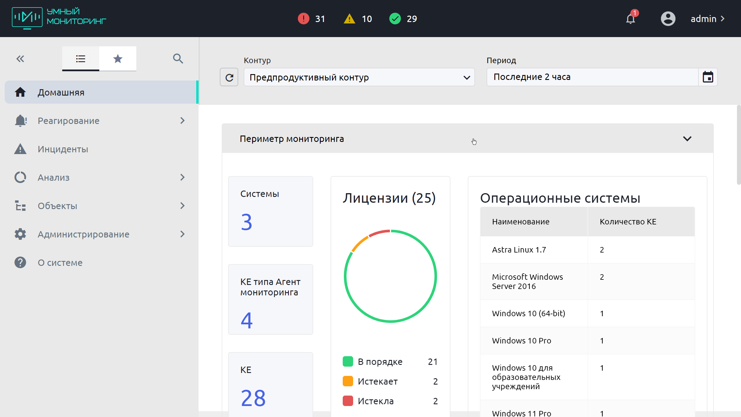741x417 pixels.
Task: Switch to the menu list tab
Action: [x=80, y=59]
